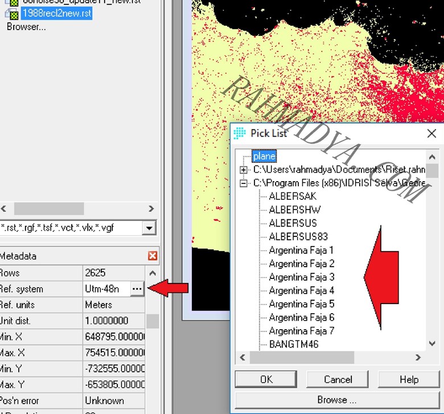Collapse the C:\Program Files IDRISI Selva node
Screen dimensions: 444x414
coord(244,183)
